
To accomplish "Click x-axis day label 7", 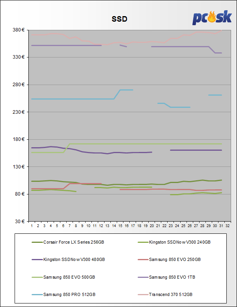I will click(x=69, y=226).
